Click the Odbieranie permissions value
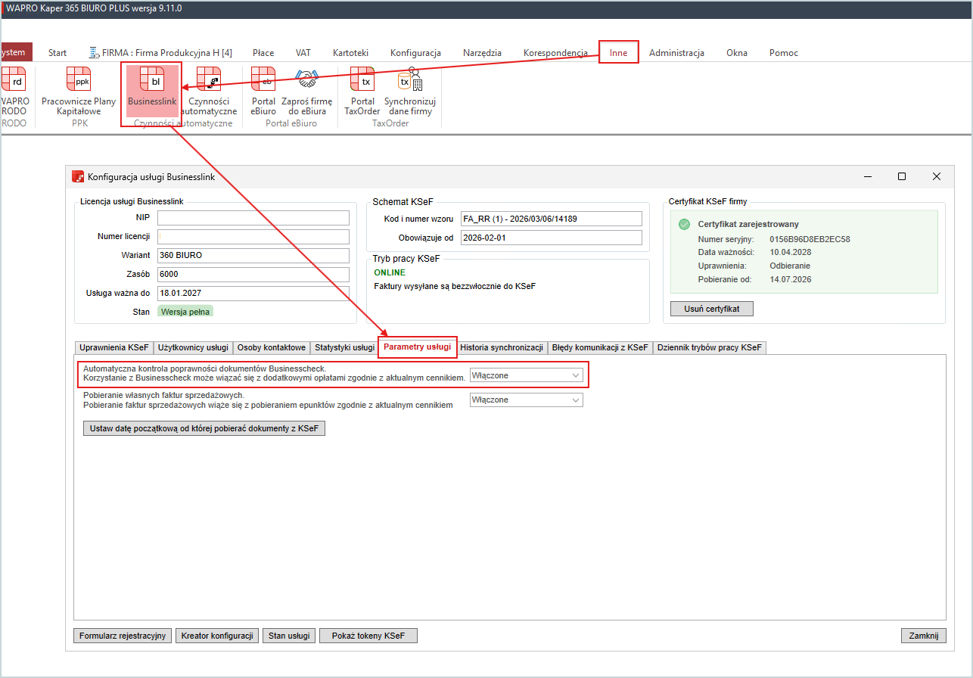 coord(791,266)
